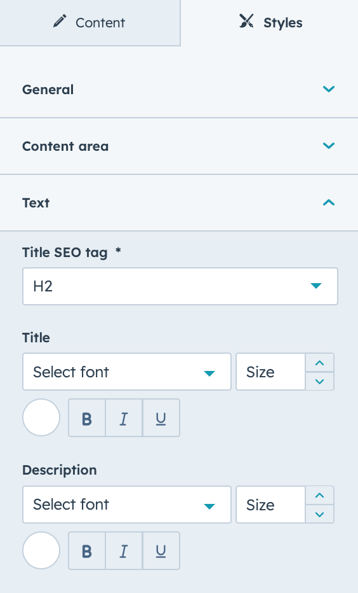Decrease the Description font size with down arrow
Image resolution: width=358 pixels, height=593 pixels.
coord(319,514)
